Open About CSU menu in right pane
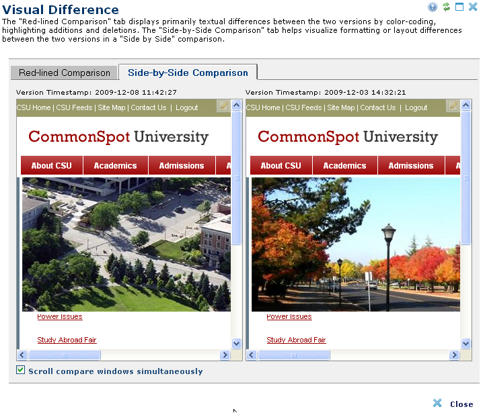The image size is (485, 413). click(x=281, y=166)
